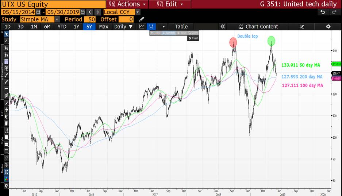The width and height of the screenshot is (342, 196).
Task: Click the Zoom button on chart toolbar
Action: click(x=193, y=33)
